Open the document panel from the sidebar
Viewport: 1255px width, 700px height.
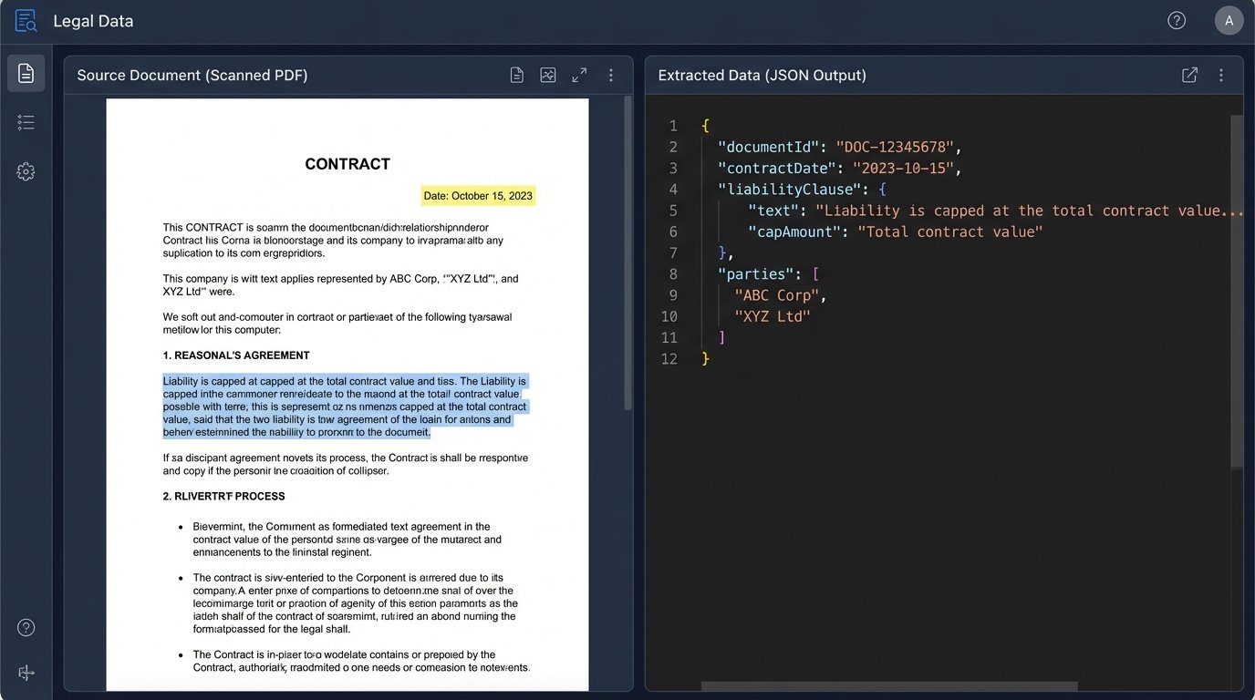26,73
